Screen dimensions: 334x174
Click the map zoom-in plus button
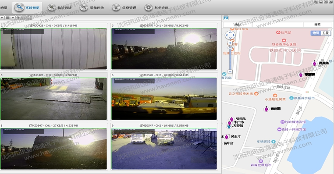[230, 43]
